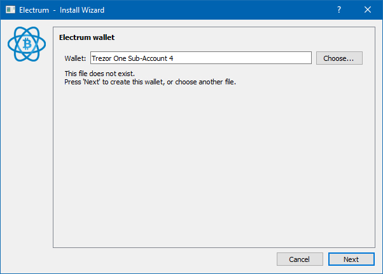Close the Install Wizard with the X
The height and width of the screenshot is (274, 383).
(x=368, y=10)
